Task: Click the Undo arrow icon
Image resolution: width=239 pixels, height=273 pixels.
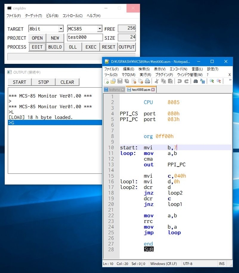Action: click(180, 81)
